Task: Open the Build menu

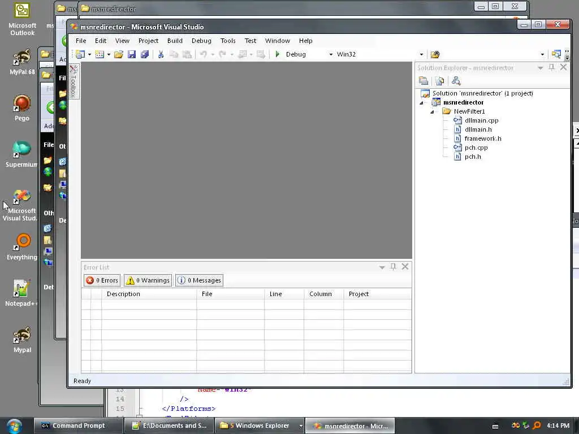Action: [175, 41]
